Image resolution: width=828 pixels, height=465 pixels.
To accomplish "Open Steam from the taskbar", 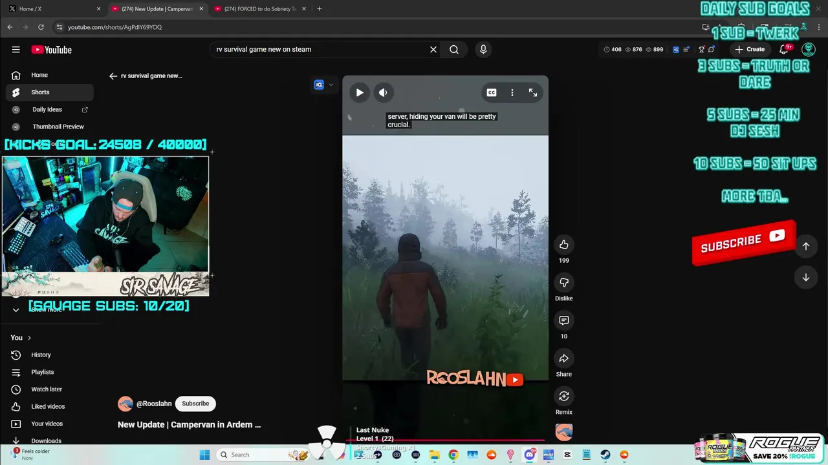I will [605, 455].
